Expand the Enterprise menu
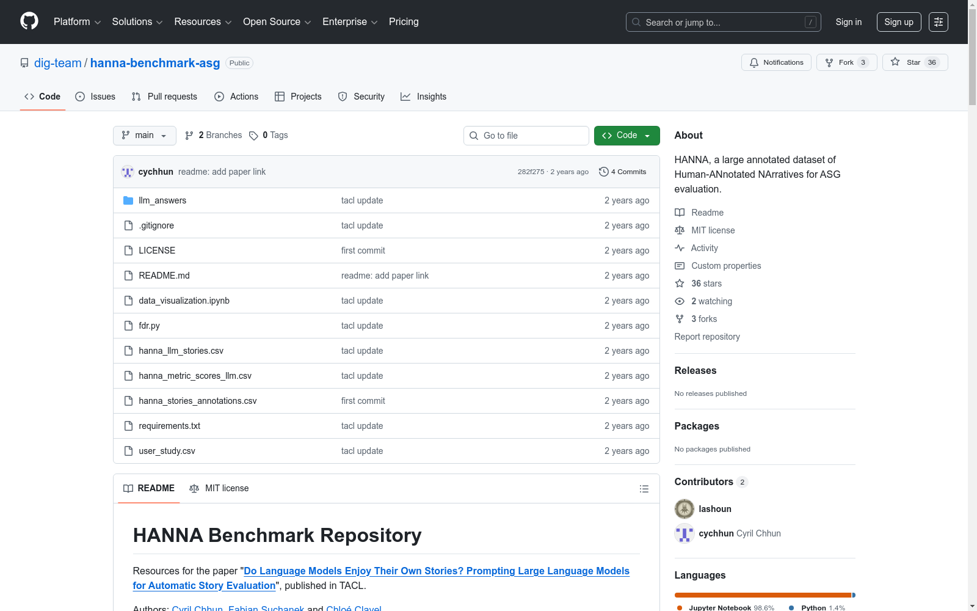Viewport: 977px width, 611px height. (x=350, y=22)
